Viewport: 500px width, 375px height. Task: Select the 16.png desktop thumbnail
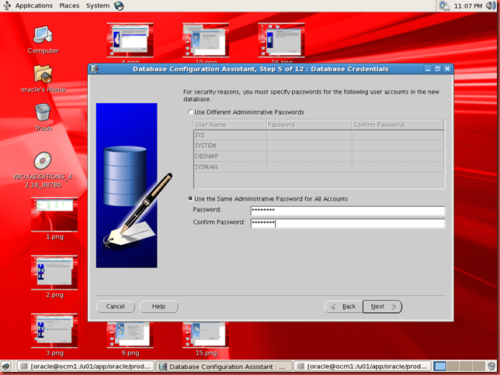pyautogui.click(x=281, y=40)
